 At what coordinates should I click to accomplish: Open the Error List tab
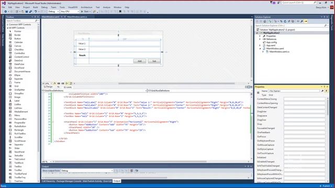tap(107, 181)
